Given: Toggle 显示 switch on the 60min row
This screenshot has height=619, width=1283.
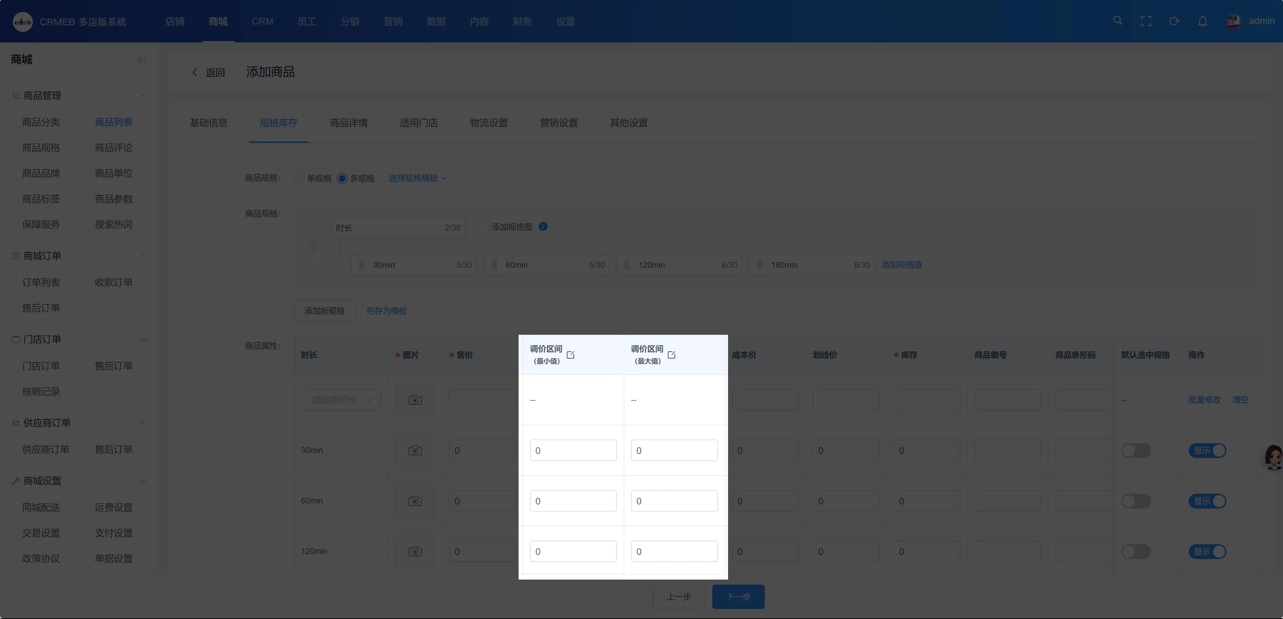Looking at the screenshot, I should tap(1207, 501).
